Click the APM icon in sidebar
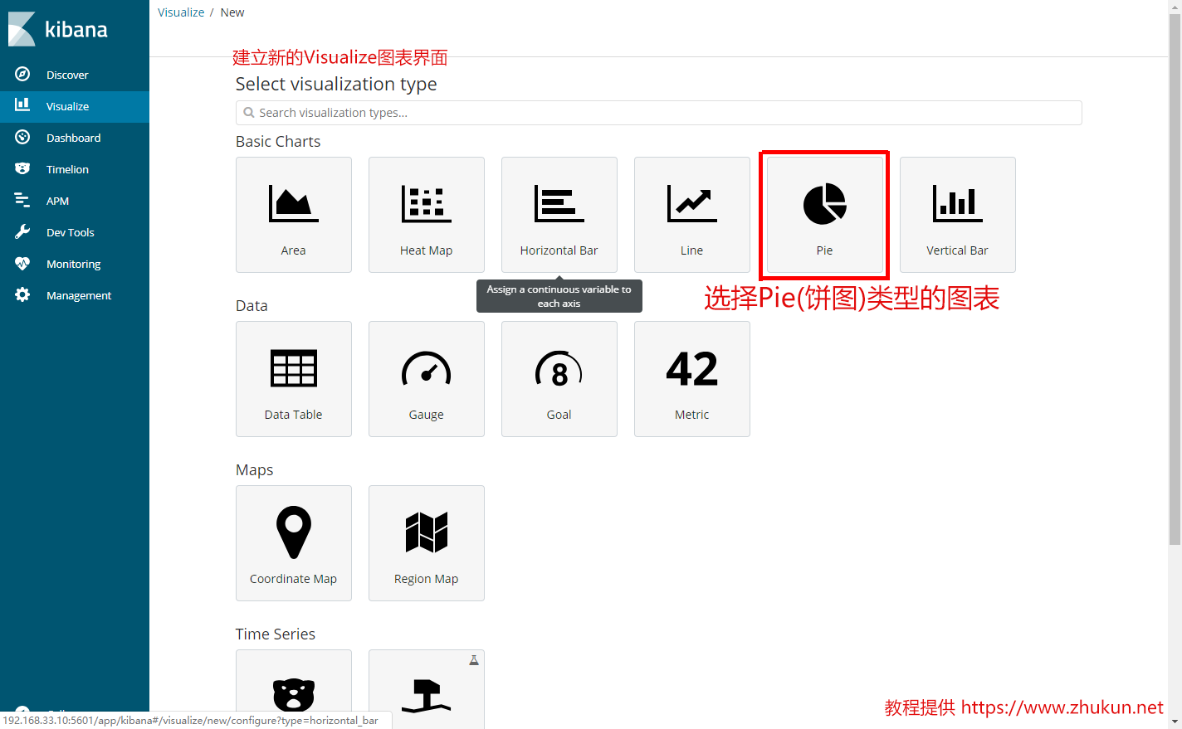 click(x=22, y=200)
